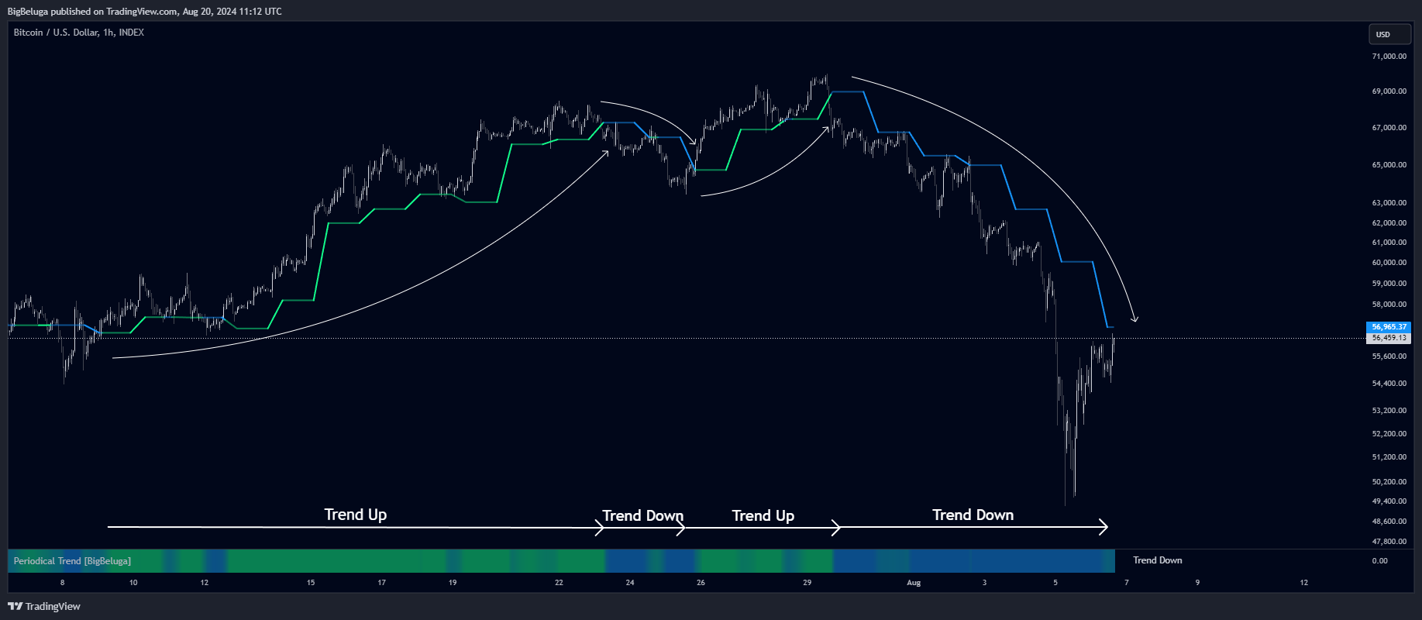Screen dimensions: 1422x620
Task: Click the Bitcoin / U.S. Dollar chart title
Action: point(78,33)
